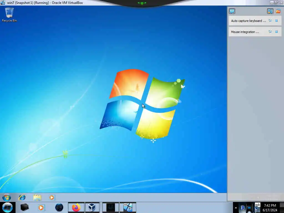This screenshot has height=213, width=284.
Task: Minimize the win7 VirtualBox window
Action: (x=272, y=2)
